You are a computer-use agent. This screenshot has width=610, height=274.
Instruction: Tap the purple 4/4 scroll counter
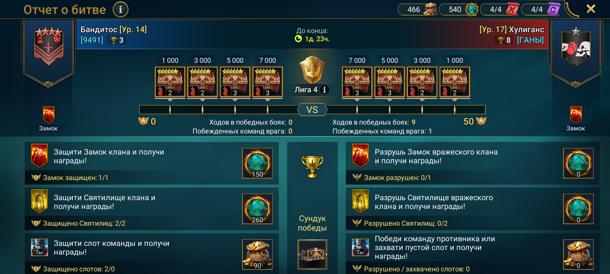(541, 9)
